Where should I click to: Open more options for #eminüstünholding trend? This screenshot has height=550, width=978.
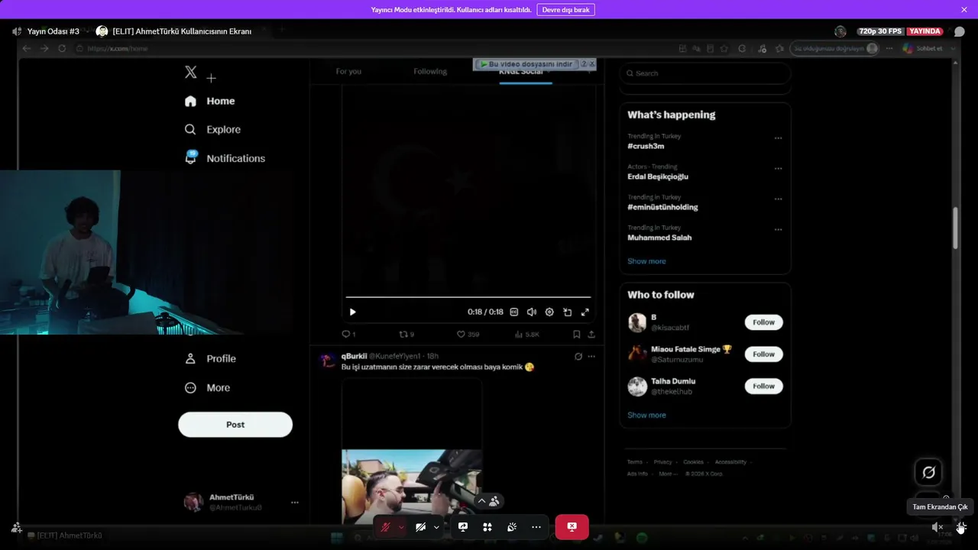tap(778, 199)
